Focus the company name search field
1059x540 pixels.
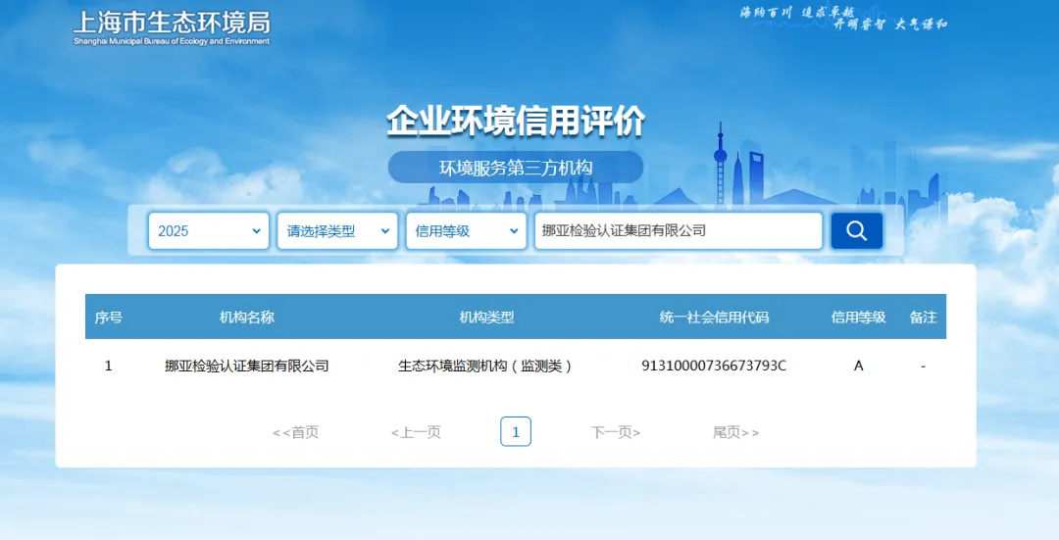(679, 231)
